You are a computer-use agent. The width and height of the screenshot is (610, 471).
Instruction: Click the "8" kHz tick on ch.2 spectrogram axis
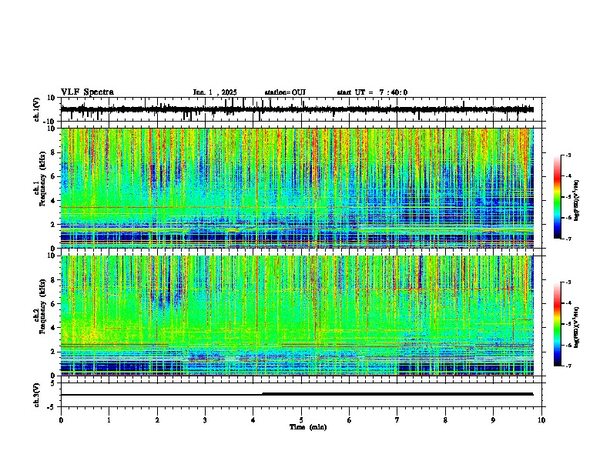point(54,280)
